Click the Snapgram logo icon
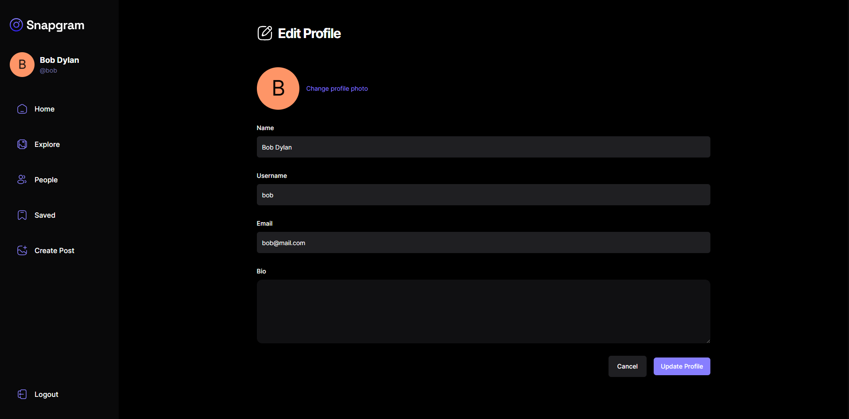Image resolution: width=849 pixels, height=419 pixels. pos(16,25)
